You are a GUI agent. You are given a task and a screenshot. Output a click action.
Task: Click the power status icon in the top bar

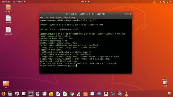tap(168, 2)
